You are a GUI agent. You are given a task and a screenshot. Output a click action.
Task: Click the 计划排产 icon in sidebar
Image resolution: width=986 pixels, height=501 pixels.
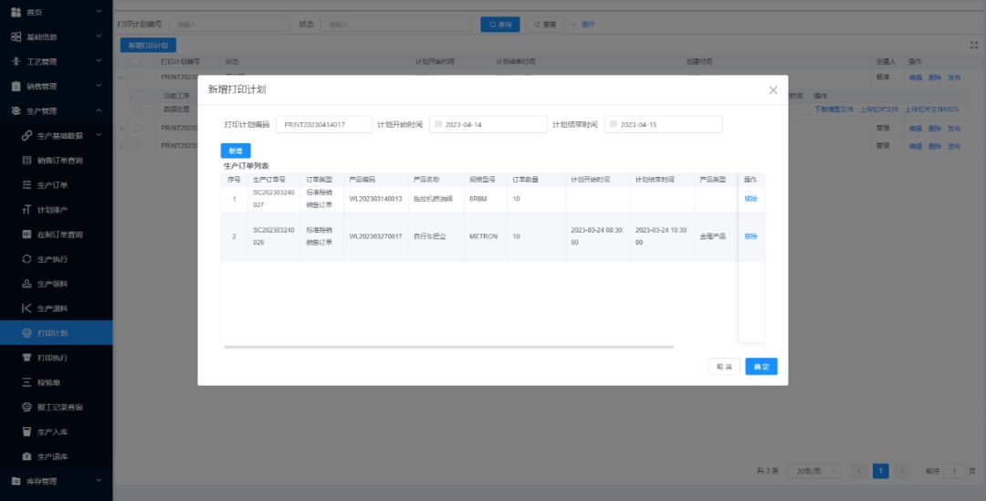pos(26,210)
